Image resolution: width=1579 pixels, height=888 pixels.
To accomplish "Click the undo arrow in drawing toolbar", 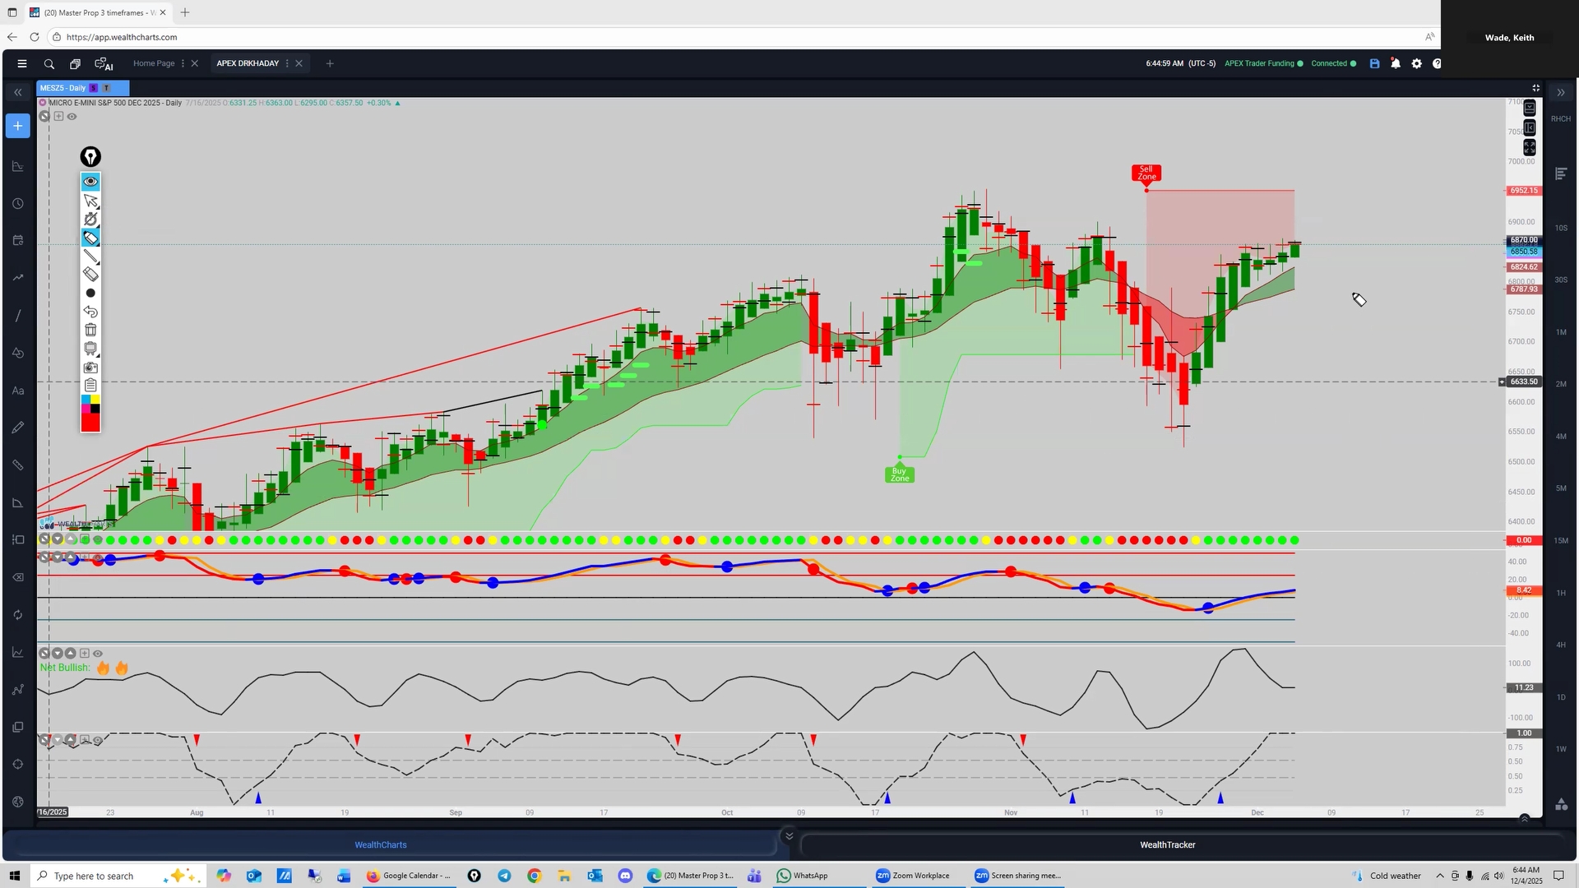I will pos(90,312).
